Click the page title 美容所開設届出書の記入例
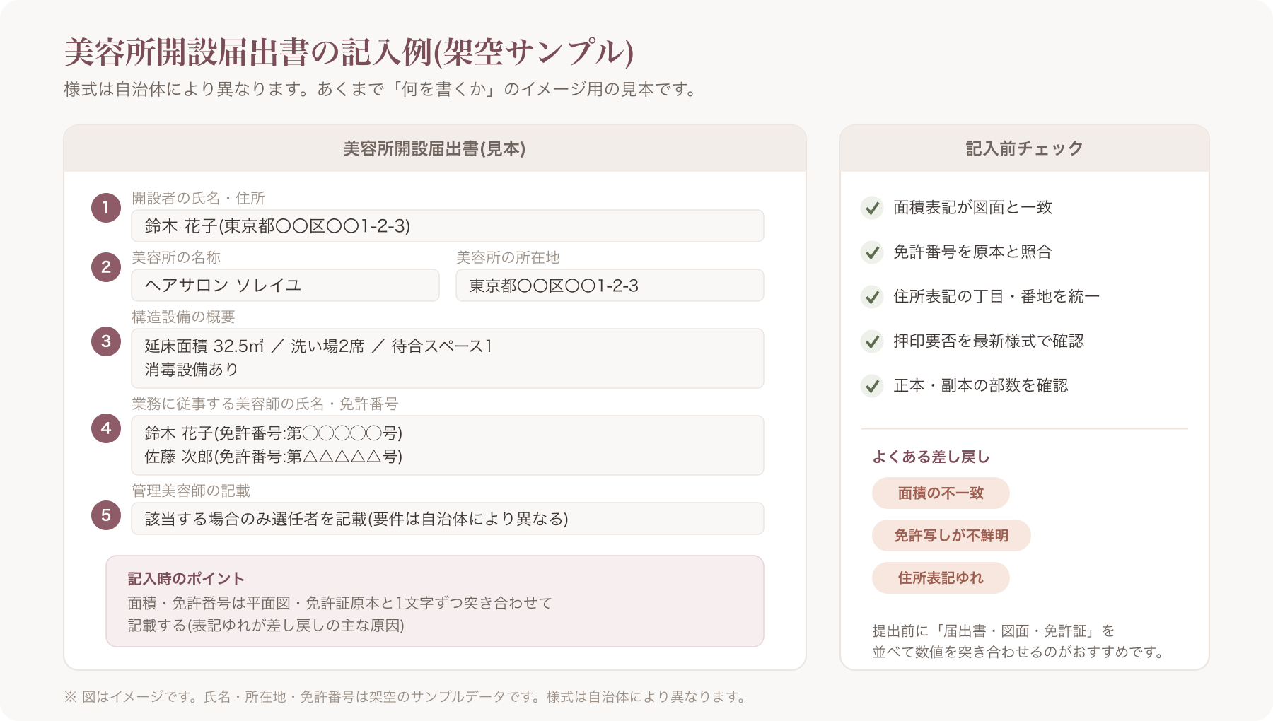Image resolution: width=1273 pixels, height=721 pixels. click(349, 52)
